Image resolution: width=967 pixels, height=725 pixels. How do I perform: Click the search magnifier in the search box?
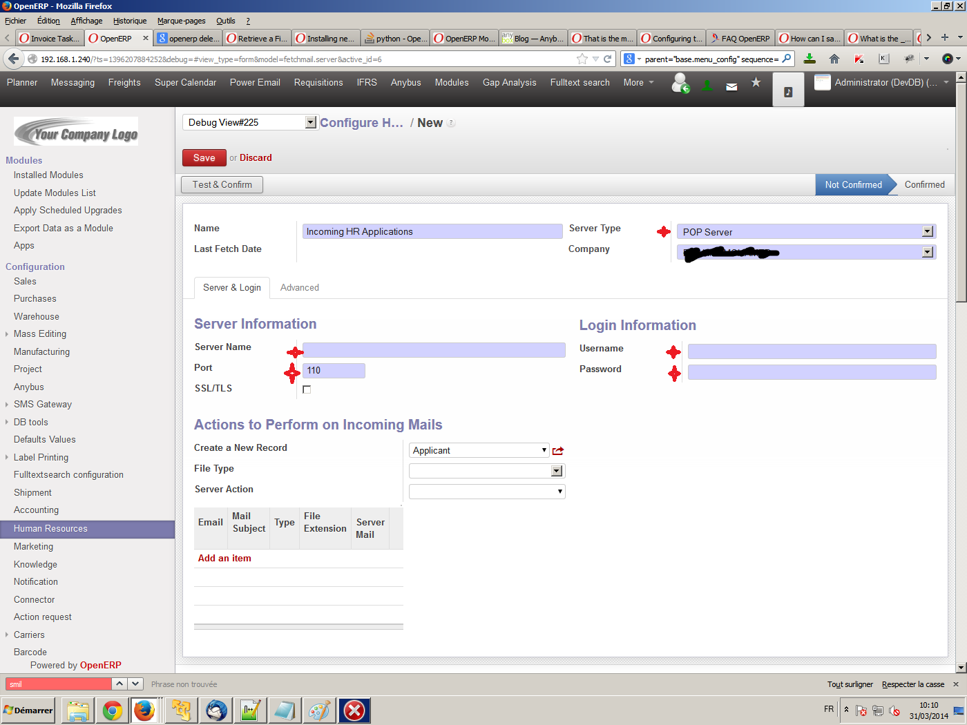[x=786, y=59]
